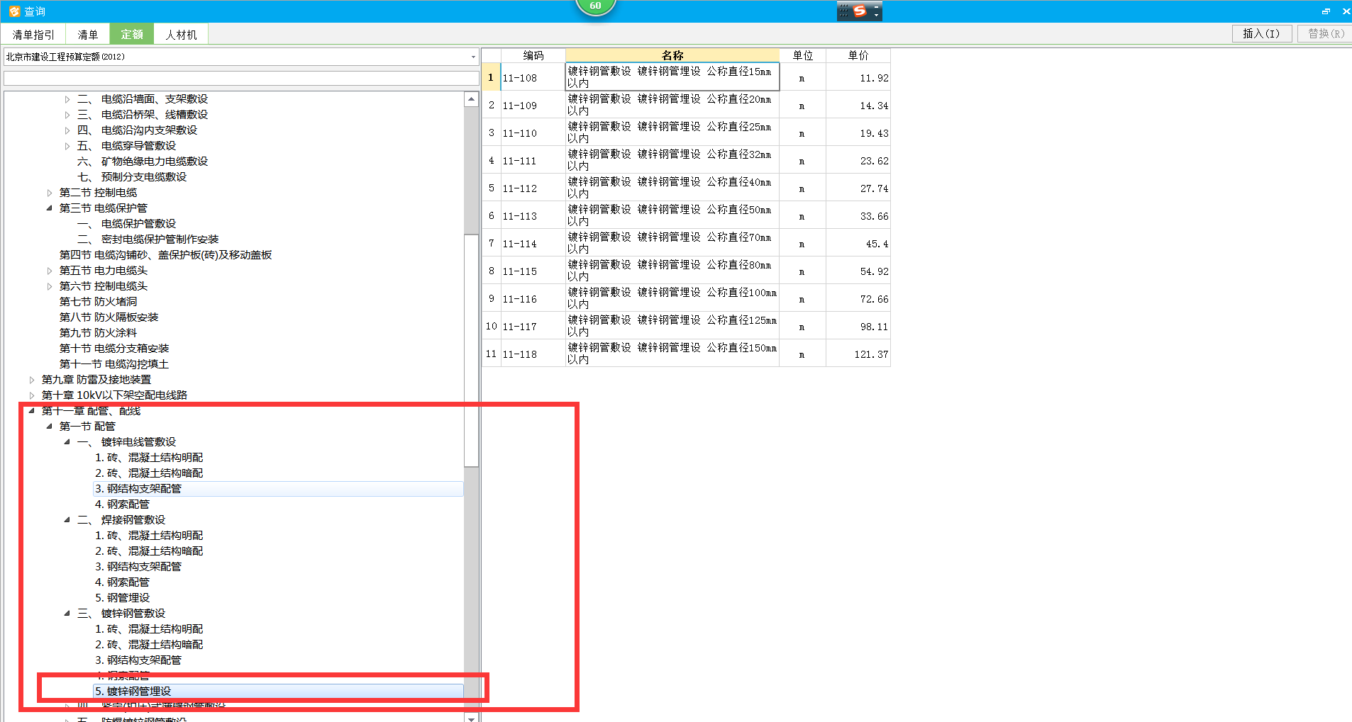
Task: Expand 第六节 控制电缆头 node
Action: coord(50,286)
